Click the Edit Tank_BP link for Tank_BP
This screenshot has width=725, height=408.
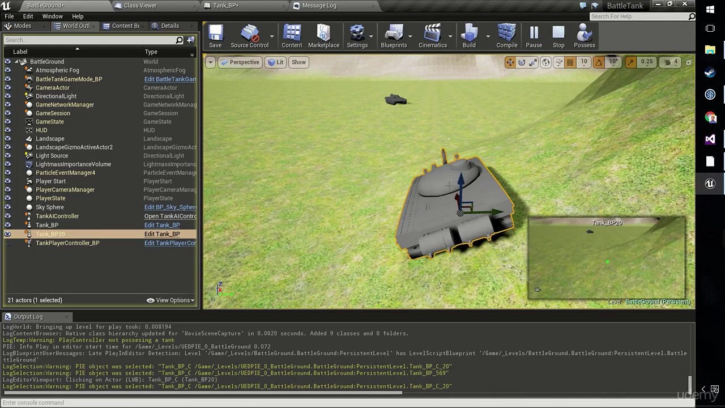coord(162,225)
